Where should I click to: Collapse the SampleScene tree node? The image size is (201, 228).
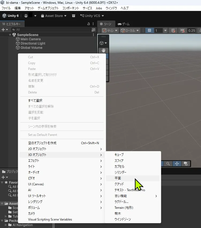[10, 35]
